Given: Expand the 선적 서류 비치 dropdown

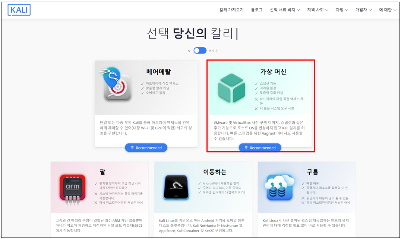Looking at the screenshot, I should 285,10.
